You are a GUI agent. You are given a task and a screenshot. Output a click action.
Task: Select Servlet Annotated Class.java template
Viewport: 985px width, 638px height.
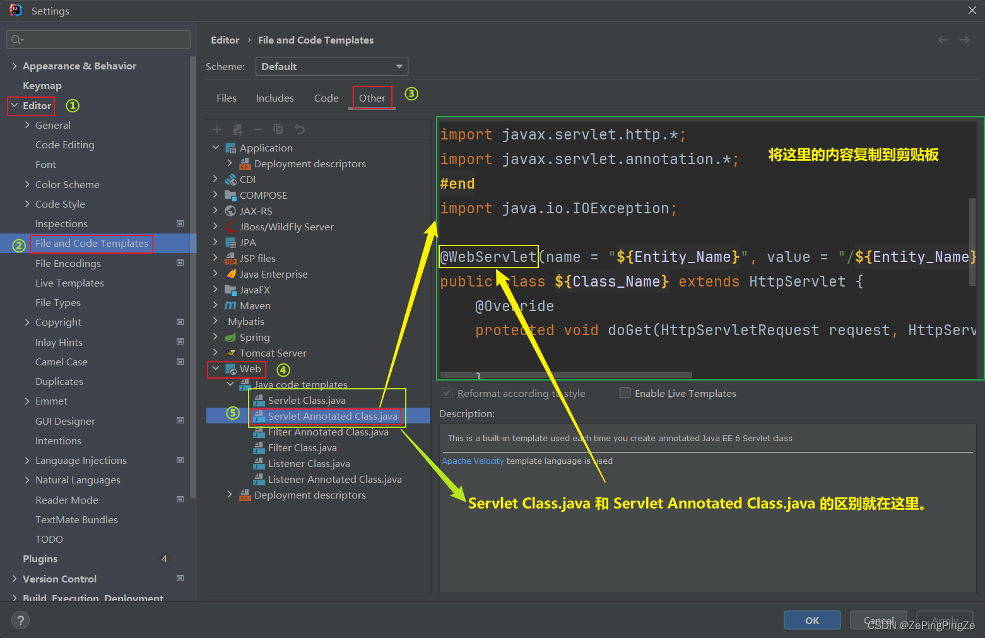333,416
